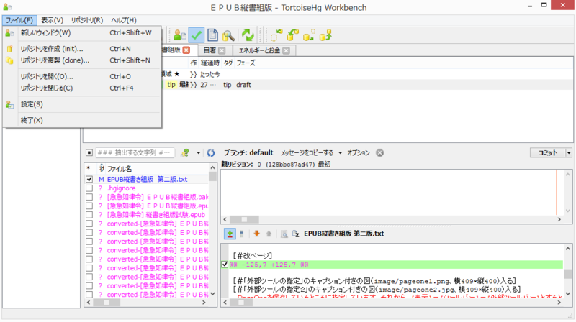Viewport: 576px width, 322px height.
Task: Click the ブランチ: default label
Action: pos(248,152)
